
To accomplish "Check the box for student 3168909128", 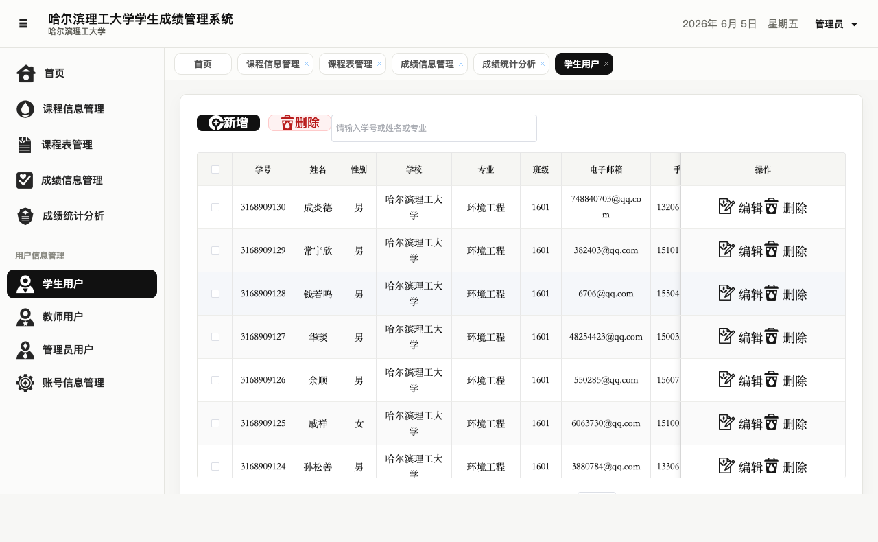I will tap(215, 294).
